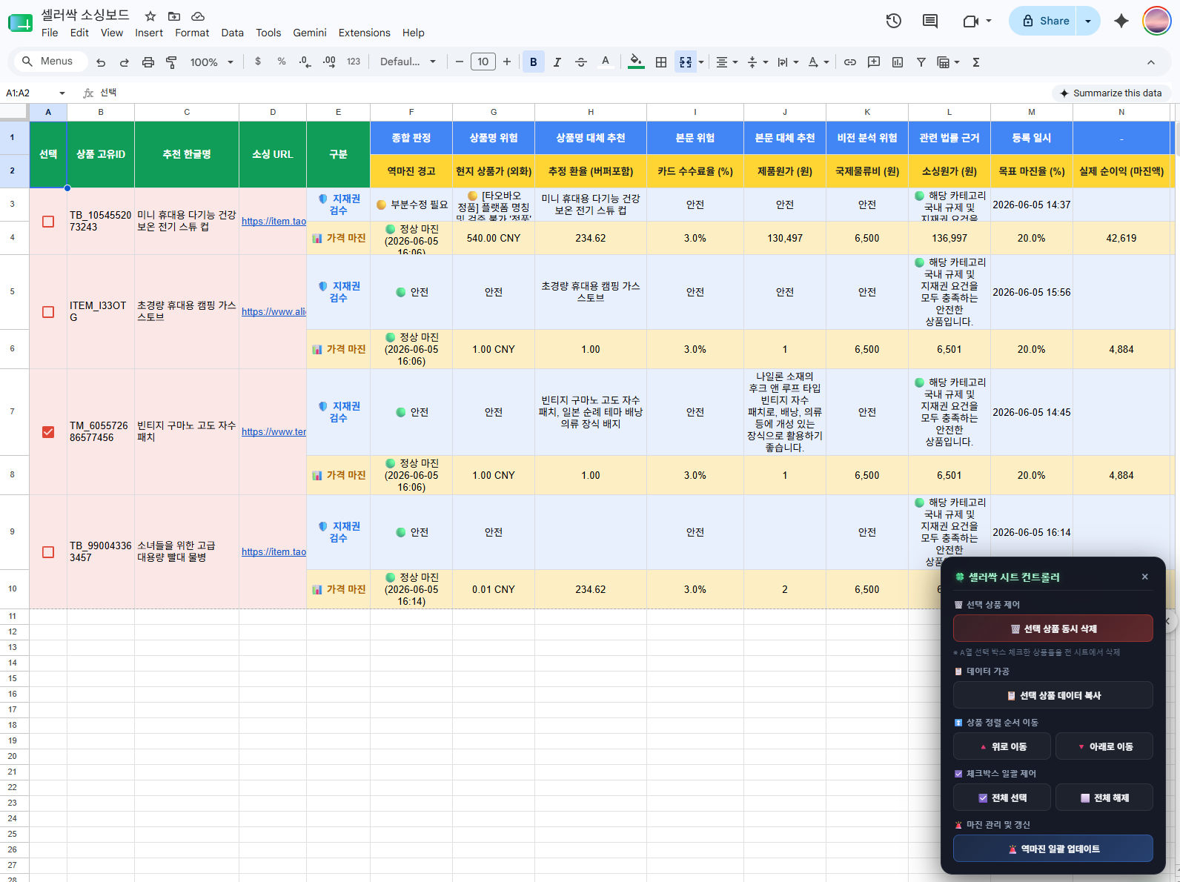Open the Google account avatar
This screenshot has width=1180, height=882.
tap(1157, 21)
